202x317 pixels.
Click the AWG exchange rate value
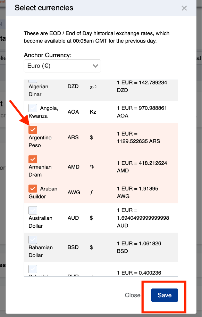tap(138, 192)
